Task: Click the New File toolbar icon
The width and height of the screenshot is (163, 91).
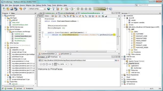Action: [x=4, y=9]
